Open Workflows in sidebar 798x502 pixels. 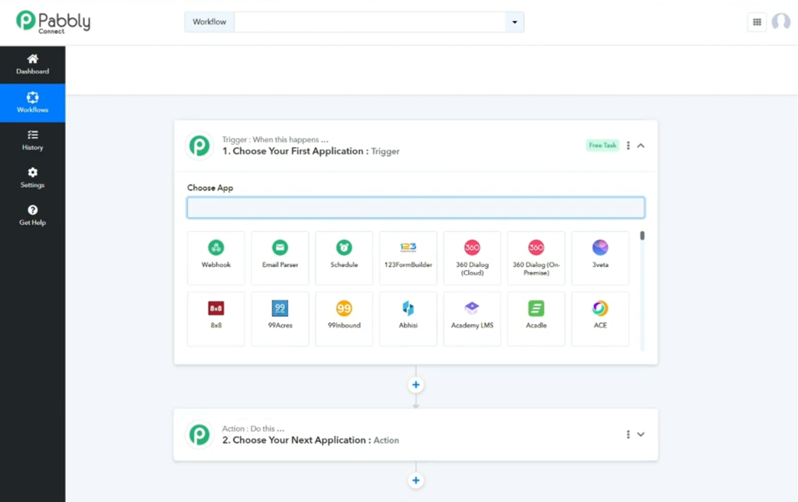pos(32,102)
